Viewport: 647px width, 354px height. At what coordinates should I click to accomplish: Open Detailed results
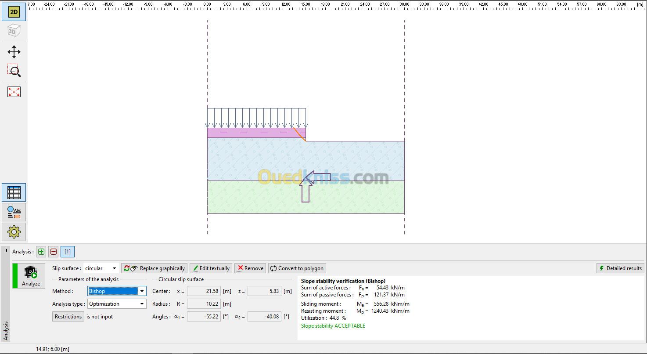click(620, 268)
